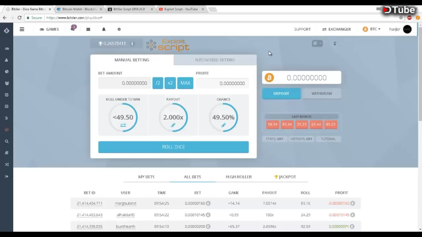Click the DEPOSIT button

282,93
